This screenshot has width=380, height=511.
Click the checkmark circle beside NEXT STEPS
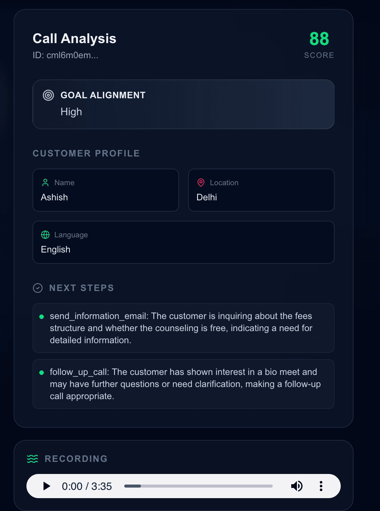[38, 288]
